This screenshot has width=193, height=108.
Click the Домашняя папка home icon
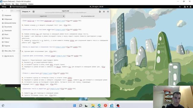point(3,23)
